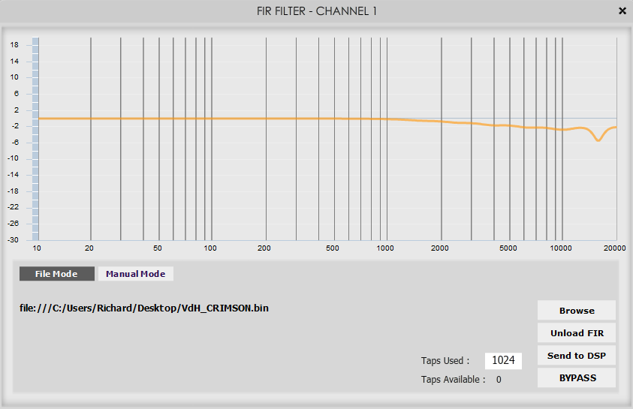Click the -10 dB gain axis label
The image size is (633, 409).
[x=14, y=158]
